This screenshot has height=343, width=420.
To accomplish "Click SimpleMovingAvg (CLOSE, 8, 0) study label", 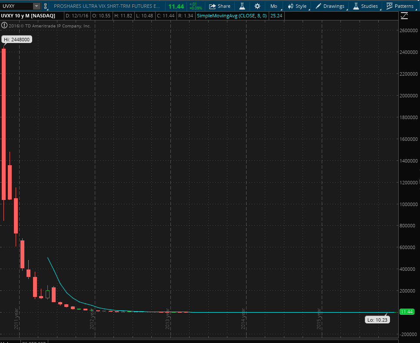I will pyautogui.click(x=232, y=16).
